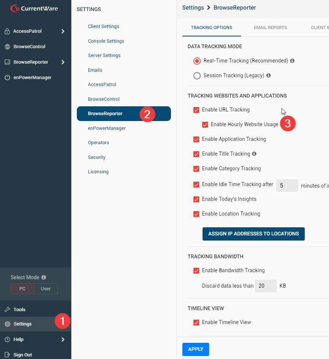Expand the BrowseReporter sidebar submenu arrow

[63, 62]
